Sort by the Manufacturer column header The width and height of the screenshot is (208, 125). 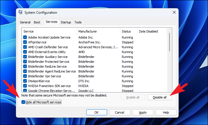[98, 31]
